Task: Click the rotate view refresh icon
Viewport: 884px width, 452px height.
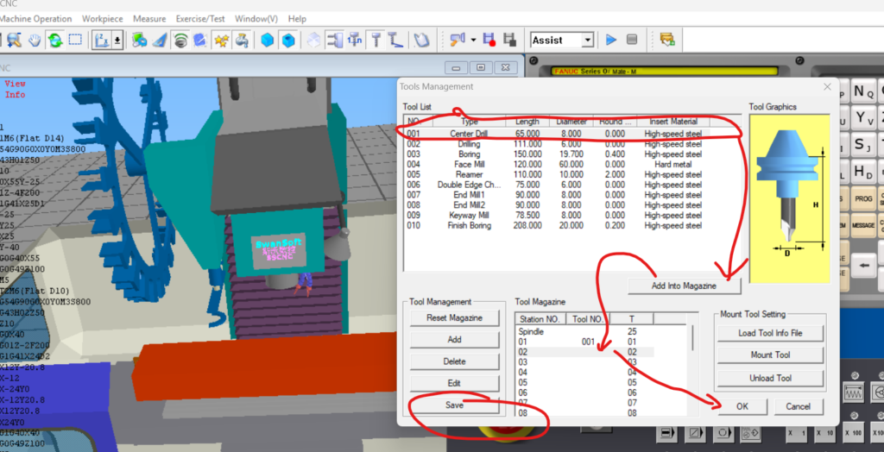Action: point(55,41)
